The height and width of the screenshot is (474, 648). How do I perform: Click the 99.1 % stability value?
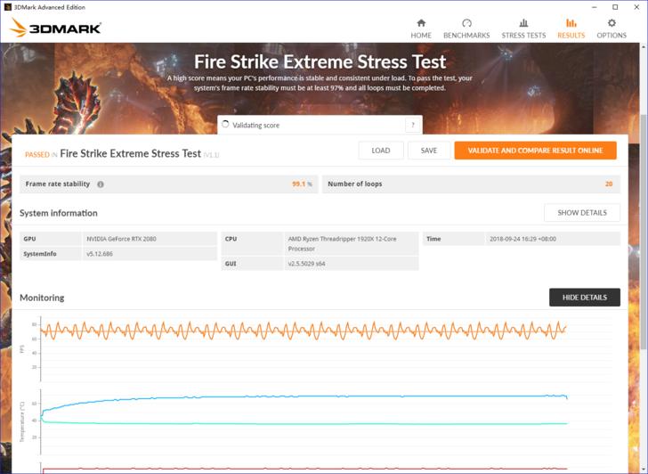(x=302, y=184)
